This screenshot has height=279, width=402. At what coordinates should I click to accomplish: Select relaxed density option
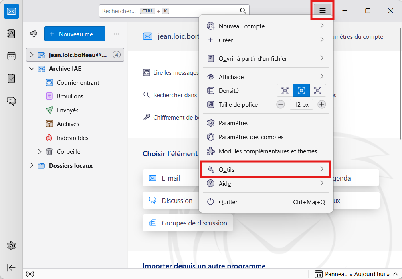click(318, 90)
